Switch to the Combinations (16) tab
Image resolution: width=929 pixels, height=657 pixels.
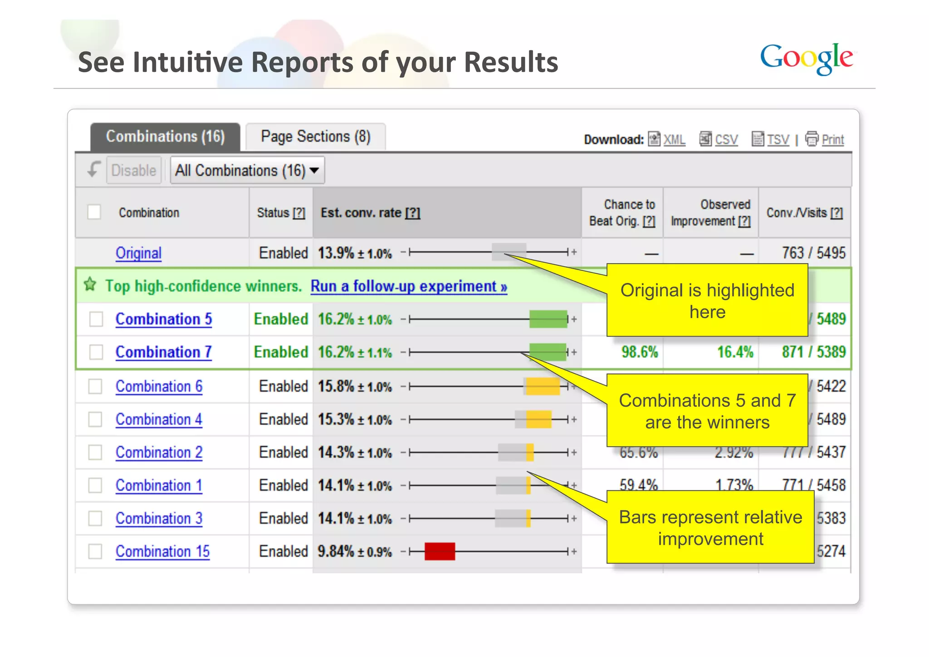pyautogui.click(x=165, y=137)
